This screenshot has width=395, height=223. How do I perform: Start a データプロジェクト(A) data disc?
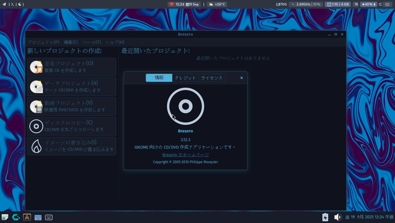click(71, 87)
